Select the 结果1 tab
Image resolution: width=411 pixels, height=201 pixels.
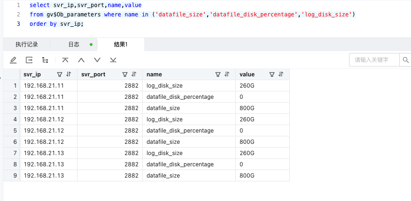click(121, 45)
